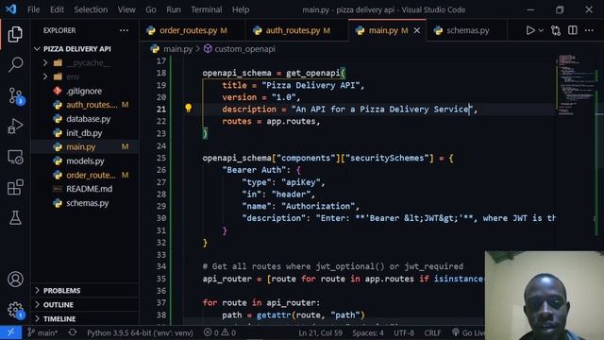Screen dimensions: 604x340
Task: Click errors and warnings count in status bar
Action: tap(220, 332)
